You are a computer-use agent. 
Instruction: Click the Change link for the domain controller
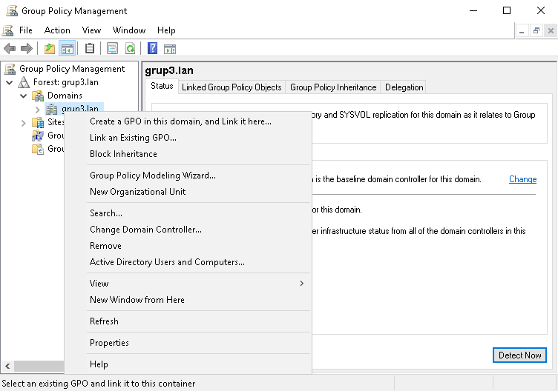(x=522, y=179)
